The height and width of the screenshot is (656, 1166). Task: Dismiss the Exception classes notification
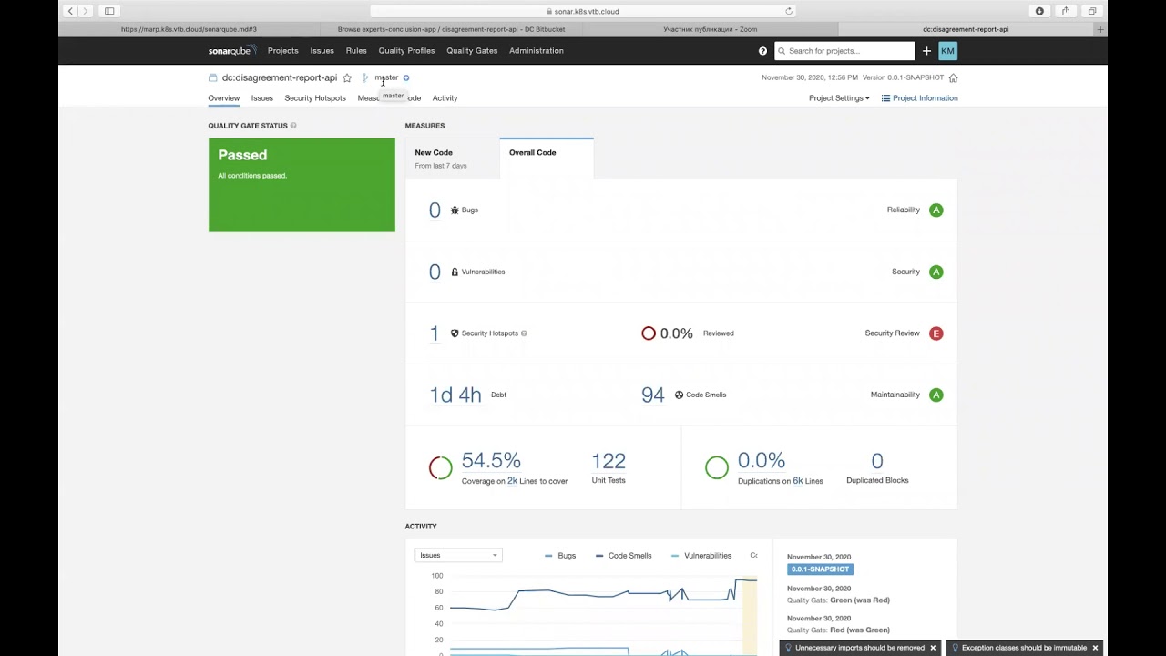(1095, 648)
